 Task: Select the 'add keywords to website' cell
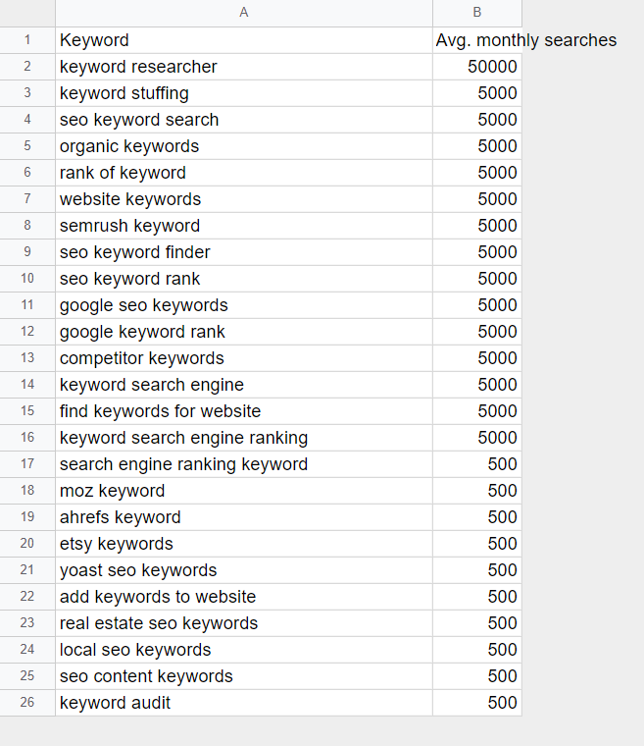pyautogui.click(x=244, y=597)
